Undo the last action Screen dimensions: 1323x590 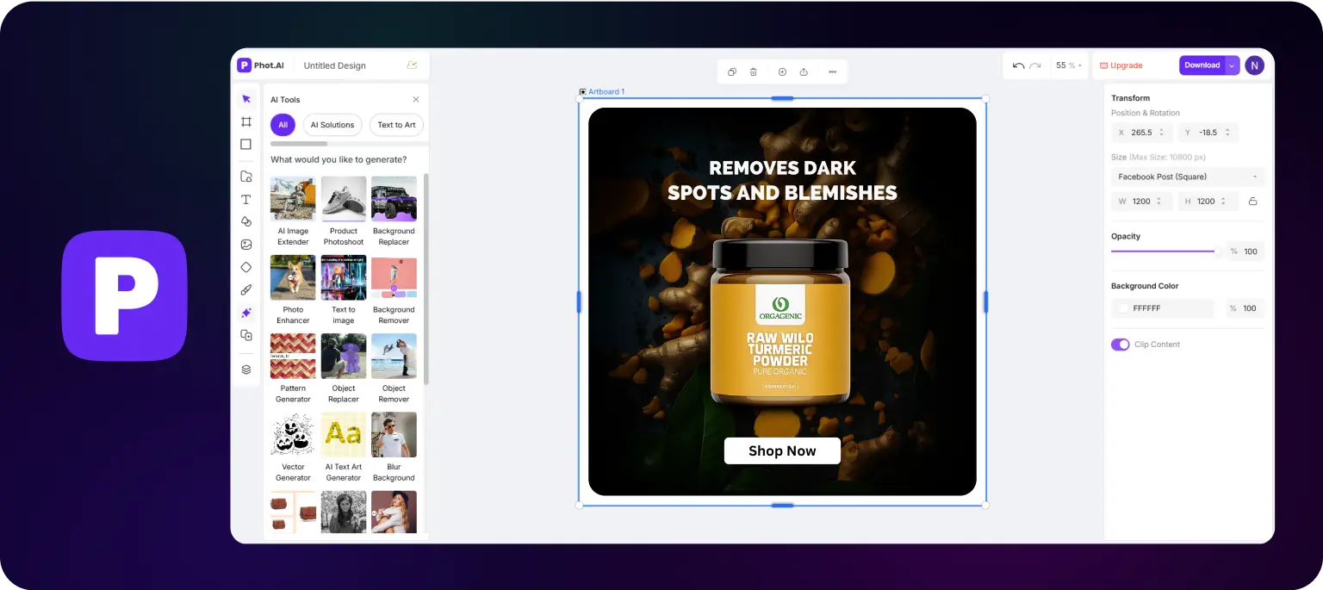click(x=1018, y=65)
